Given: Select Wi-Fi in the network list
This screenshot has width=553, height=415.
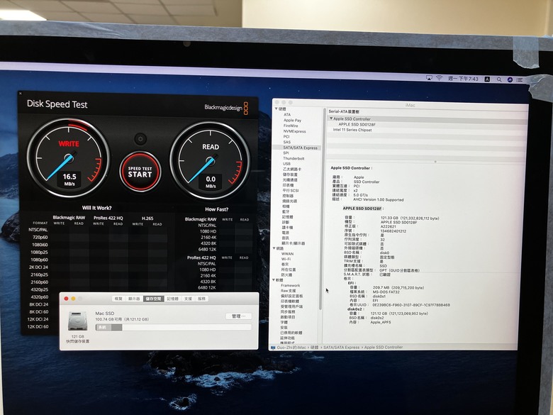Looking at the screenshot, I should pos(286,259).
